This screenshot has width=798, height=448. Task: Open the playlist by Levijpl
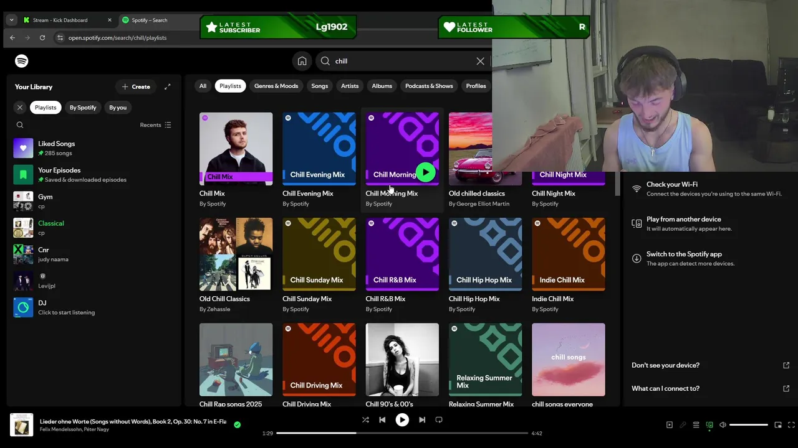pos(94,281)
